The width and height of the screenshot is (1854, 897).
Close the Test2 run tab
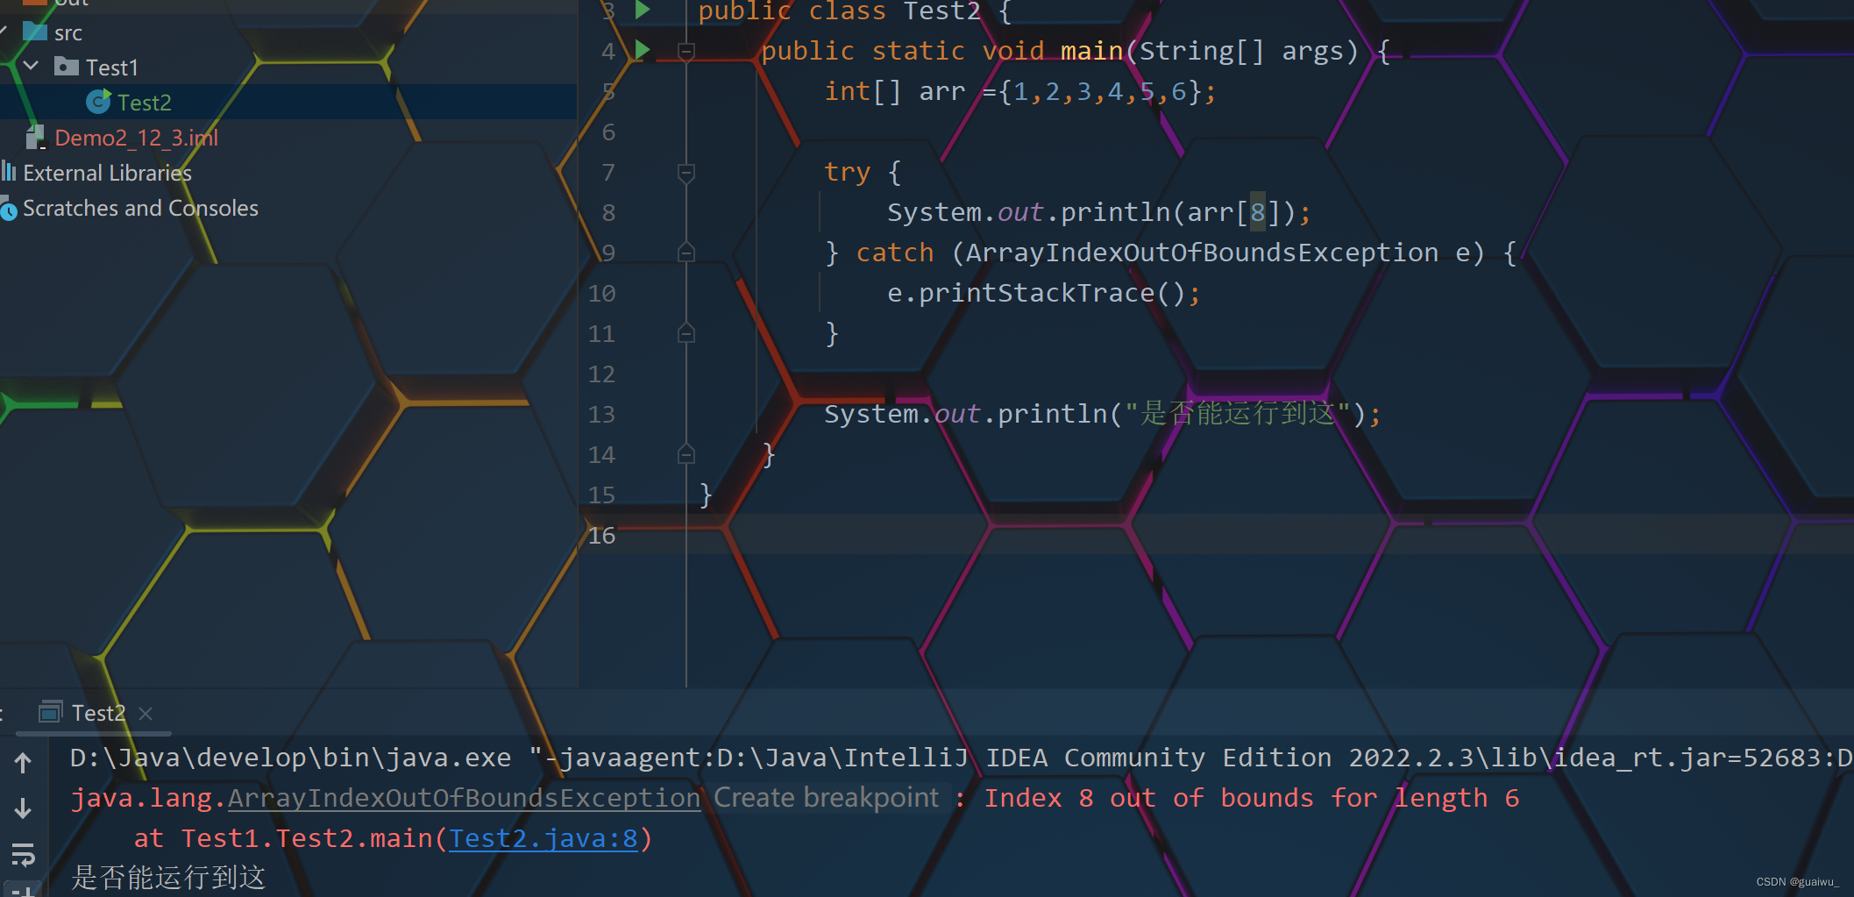[x=146, y=714]
